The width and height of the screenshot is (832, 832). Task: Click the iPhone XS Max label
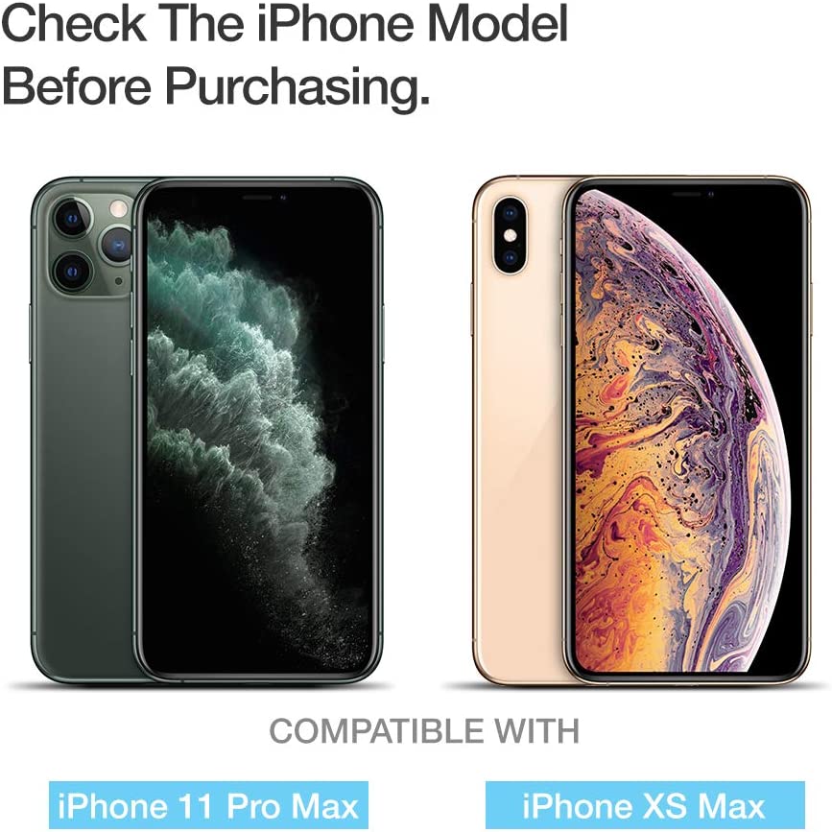click(x=645, y=806)
